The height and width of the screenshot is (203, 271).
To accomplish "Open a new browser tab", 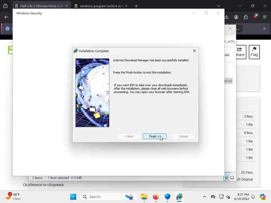I will click(136, 6).
